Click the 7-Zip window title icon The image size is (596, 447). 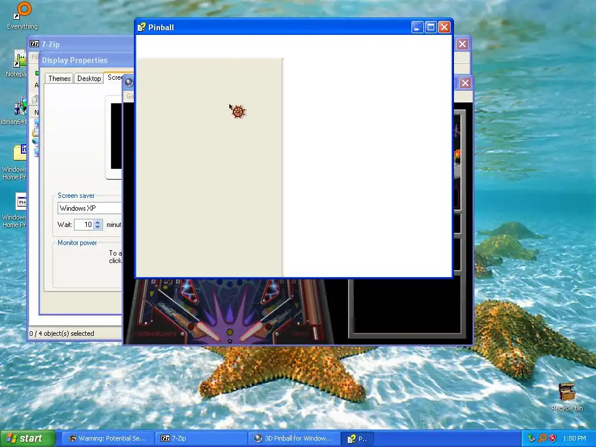click(x=34, y=44)
